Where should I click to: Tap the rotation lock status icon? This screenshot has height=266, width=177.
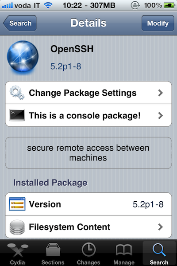[135, 6]
